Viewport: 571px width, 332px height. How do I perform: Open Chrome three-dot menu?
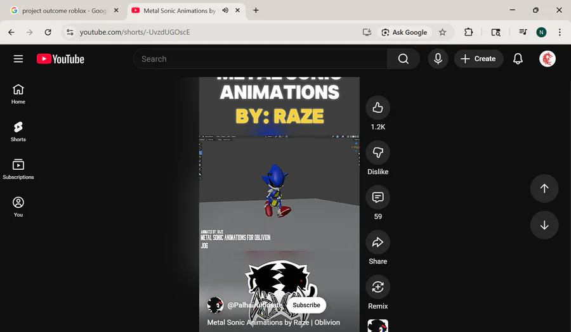coord(560,32)
